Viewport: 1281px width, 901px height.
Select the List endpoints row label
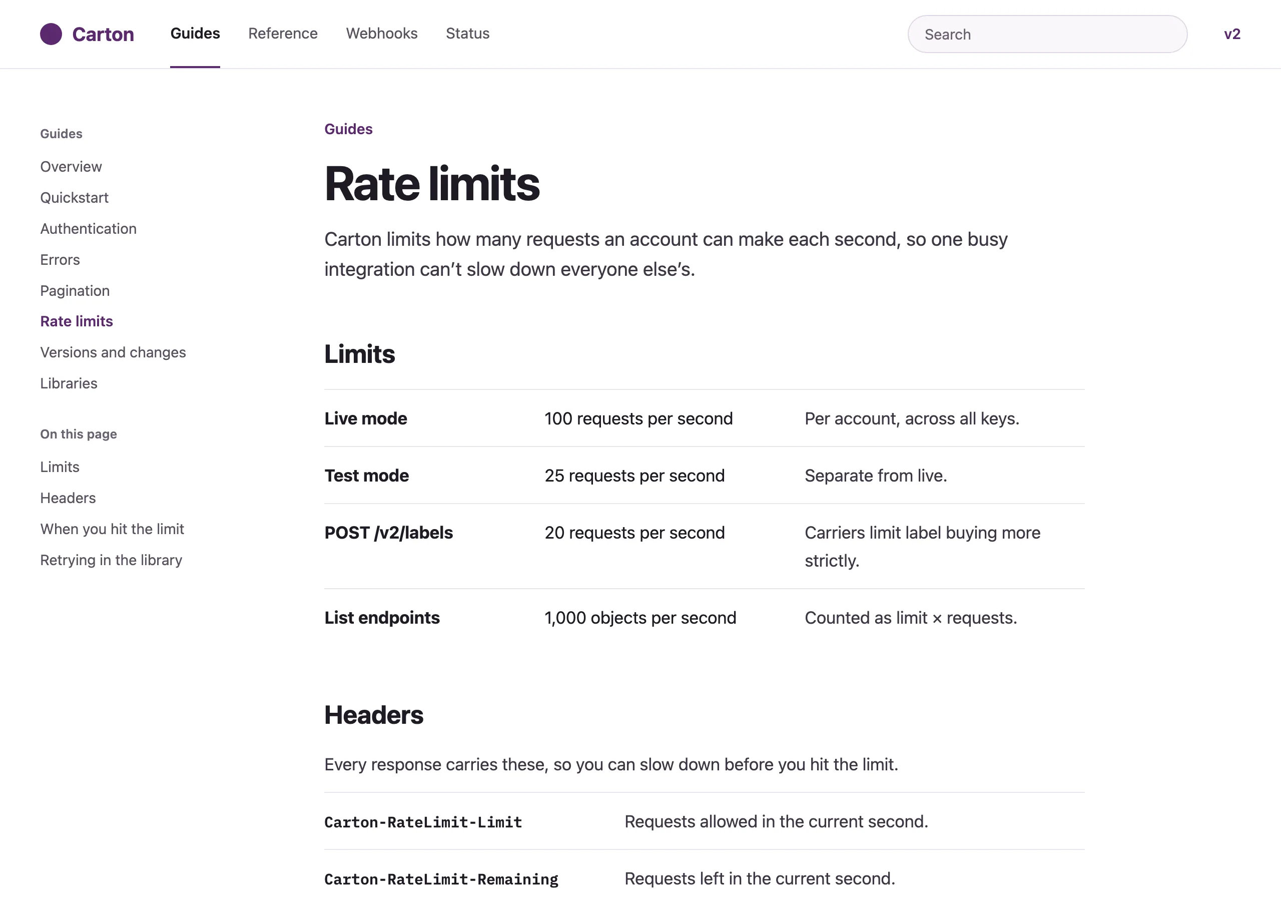coord(382,617)
